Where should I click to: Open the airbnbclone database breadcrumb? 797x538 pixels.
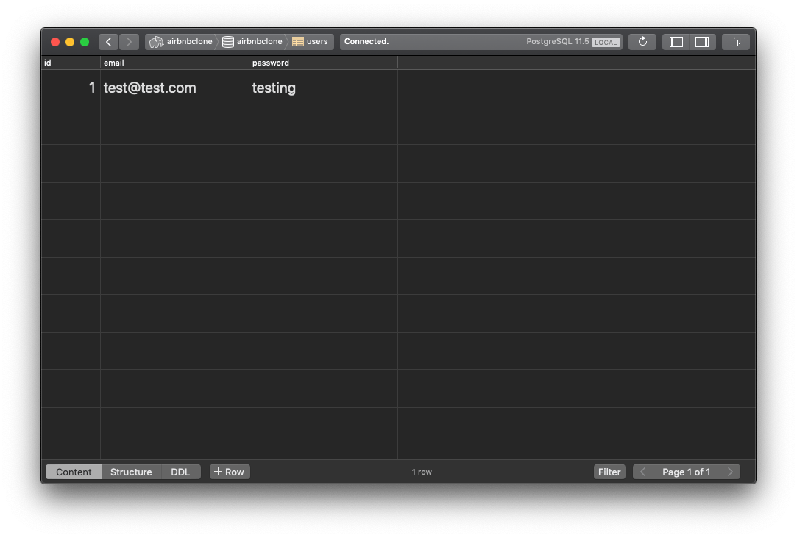pos(252,42)
